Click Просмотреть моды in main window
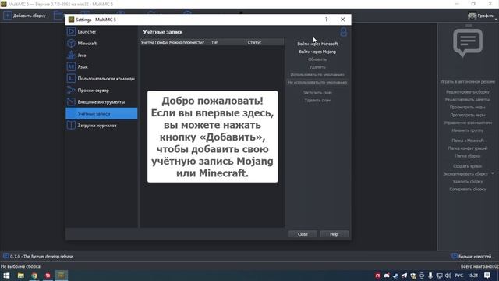This screenshot has width=499, height=281. pos(468,108)
